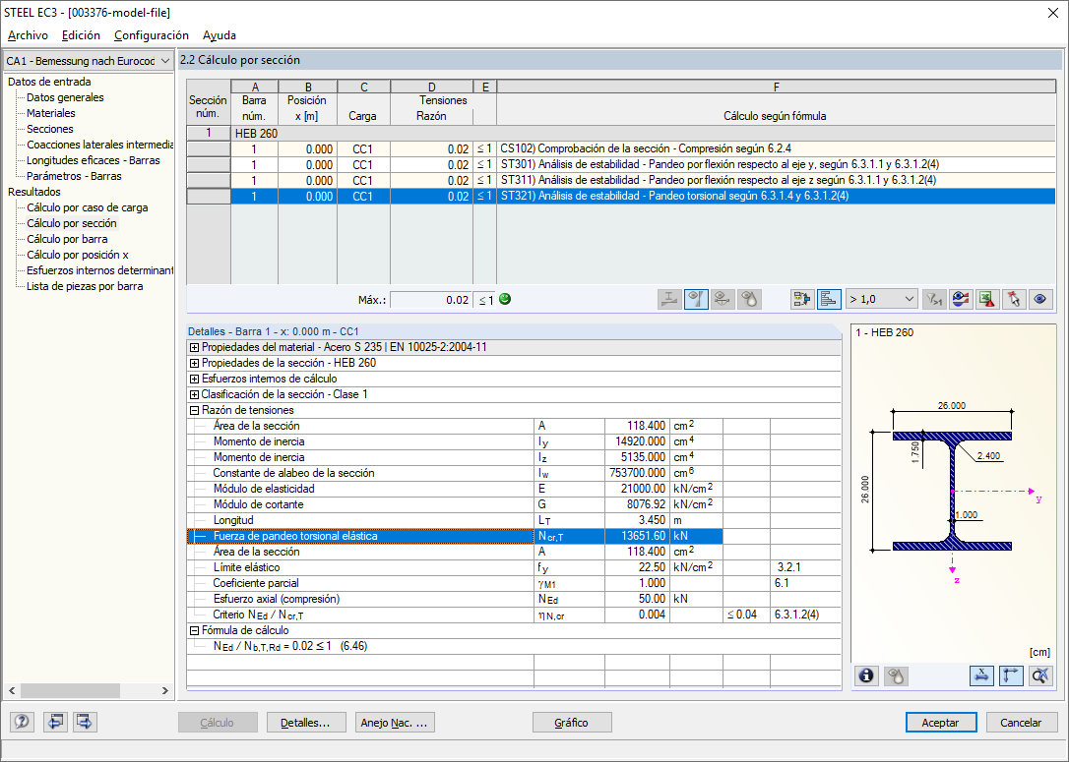Open the '> 1,0' ratio filter dropdown
The image size is (1069, 762).
point(881,299)
